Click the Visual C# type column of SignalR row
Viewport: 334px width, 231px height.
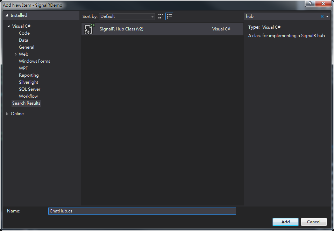pyautogui.click(x=221, y=29)
